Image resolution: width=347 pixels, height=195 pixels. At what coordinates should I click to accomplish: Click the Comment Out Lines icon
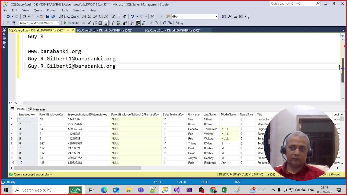(151, 23)
